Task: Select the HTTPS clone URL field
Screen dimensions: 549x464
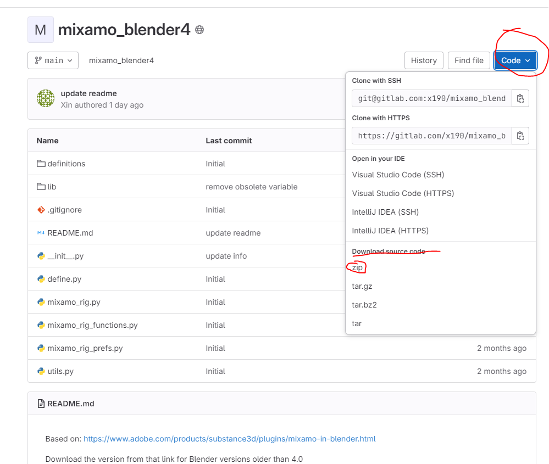Action: click(x=432, y=136)
